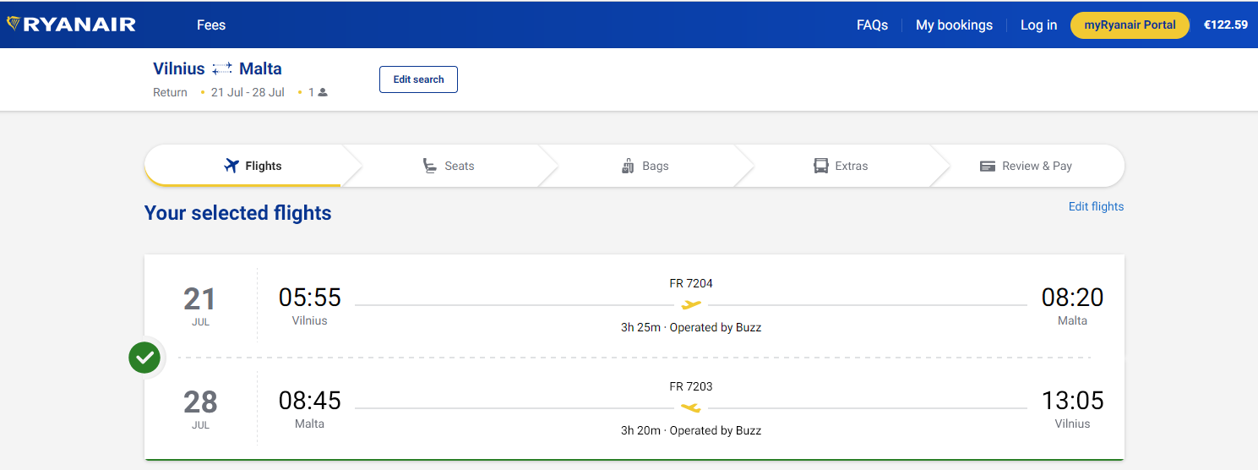1258x470 pixels.
Task: Click the yellow plane under FR 7204
Action: tap(691, 304)
